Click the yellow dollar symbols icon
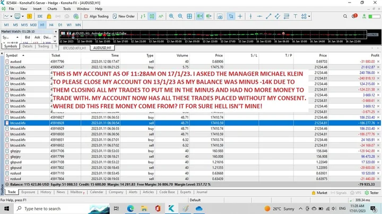This screenshot has height=214, width=382. [30, 16]
